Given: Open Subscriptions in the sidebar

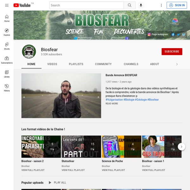Looking at the screenshot, I should tap(7, 60).
